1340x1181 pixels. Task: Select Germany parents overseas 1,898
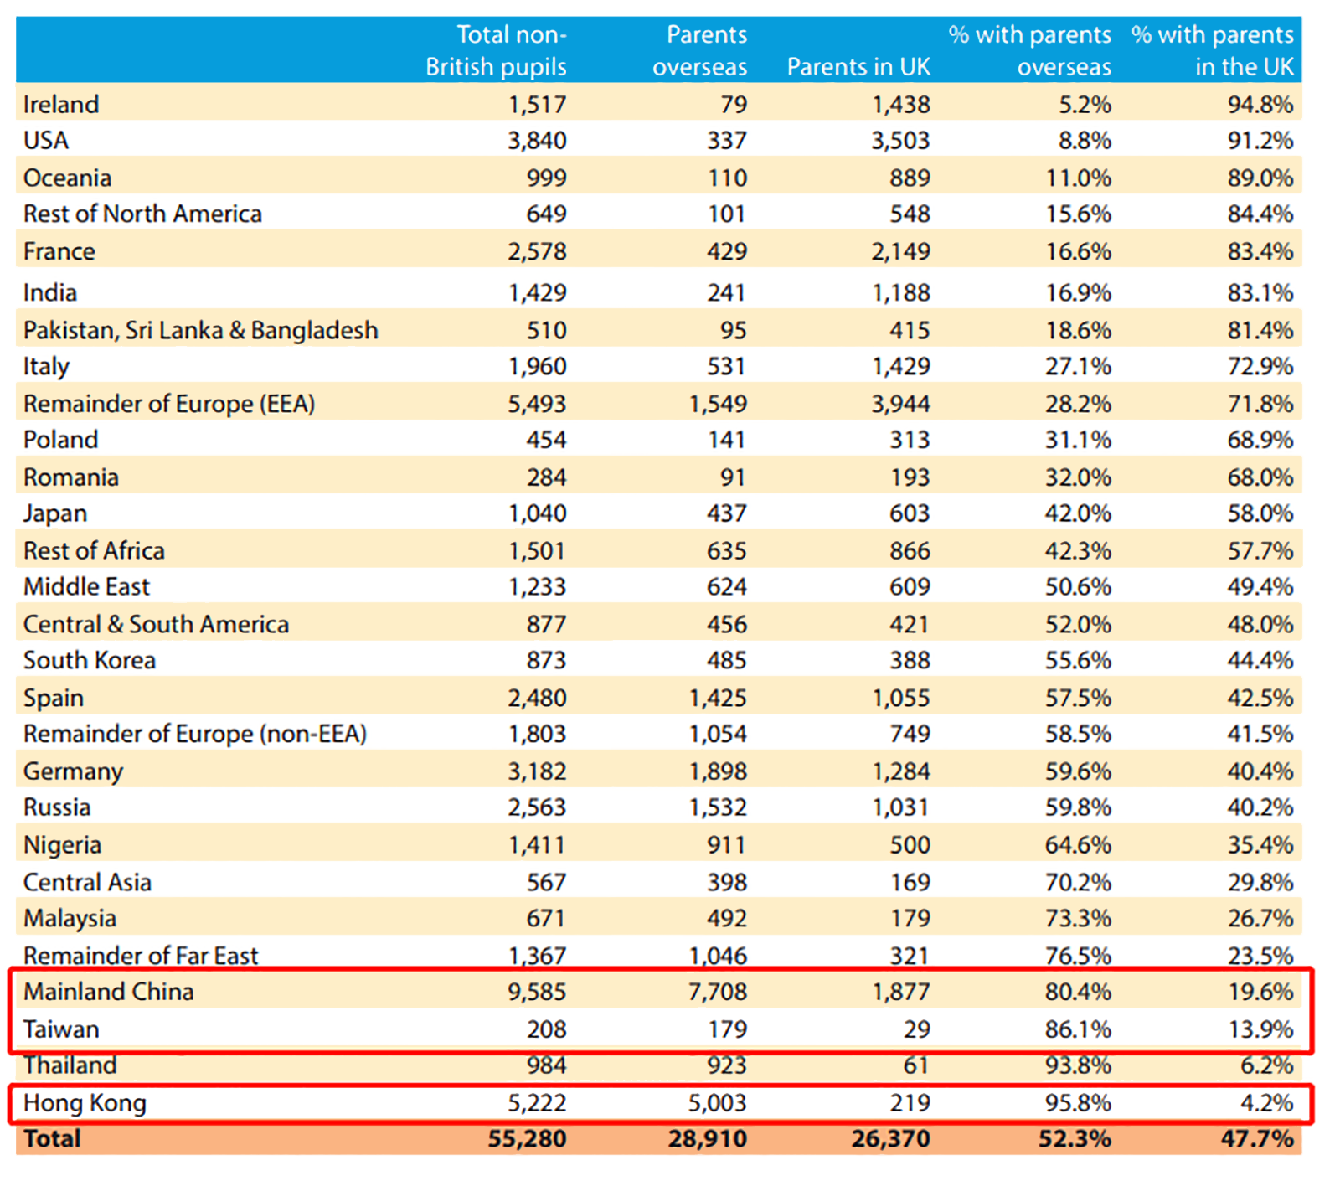pos(718,772)
